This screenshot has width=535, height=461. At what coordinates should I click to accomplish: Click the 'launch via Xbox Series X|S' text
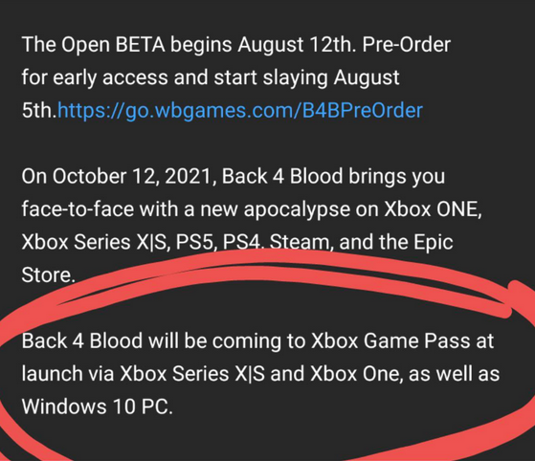point(144,374)
